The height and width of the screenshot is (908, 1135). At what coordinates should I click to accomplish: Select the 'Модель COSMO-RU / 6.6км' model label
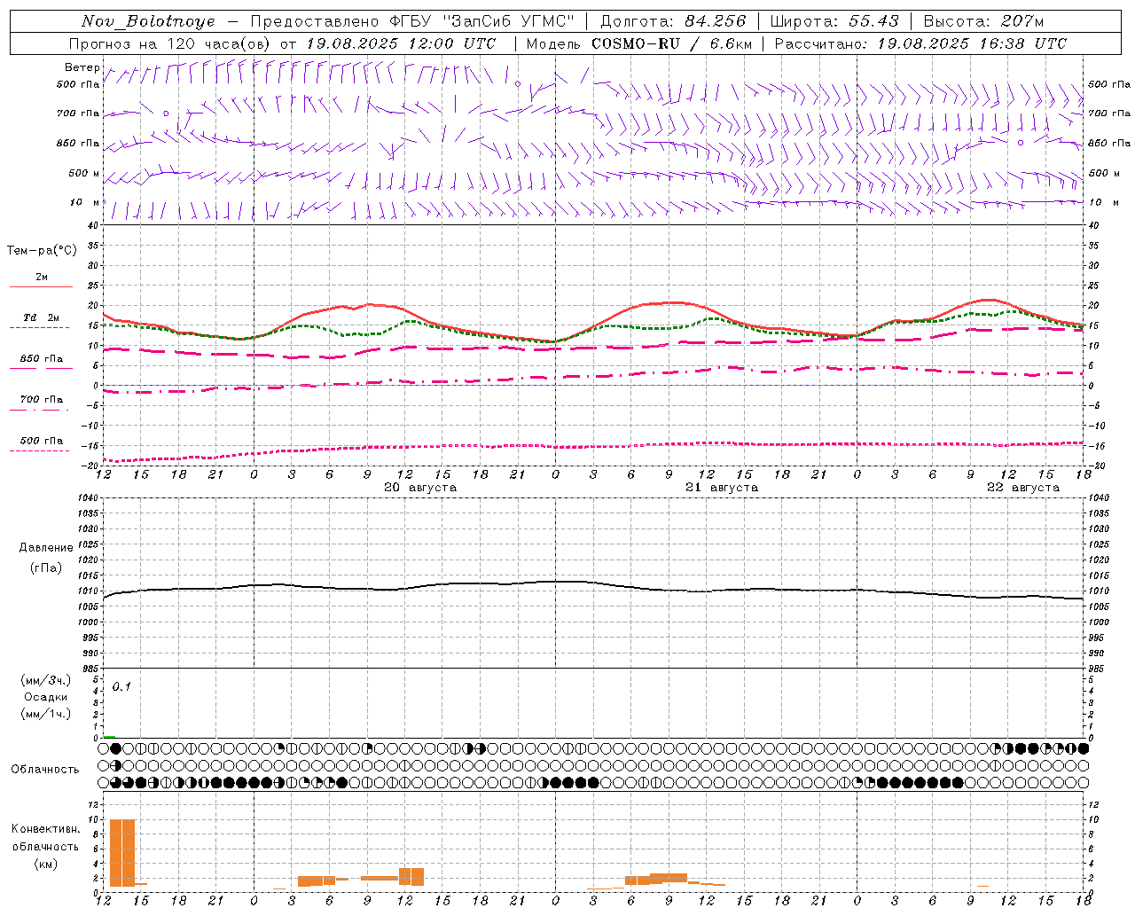(x=639, y=43)
